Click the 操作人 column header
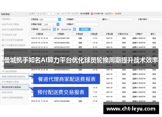Viewport: 162px width, 117px height. click(x=153, y=34)
